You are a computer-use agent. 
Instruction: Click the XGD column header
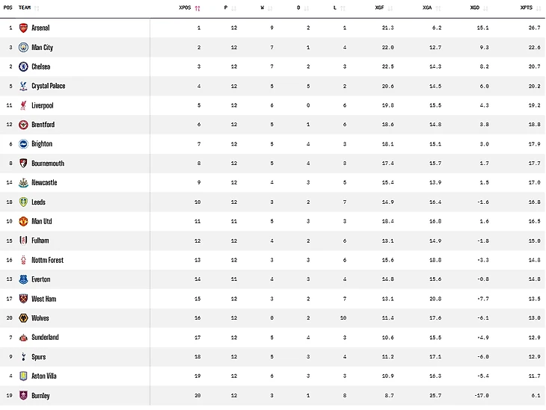[475, 7]
